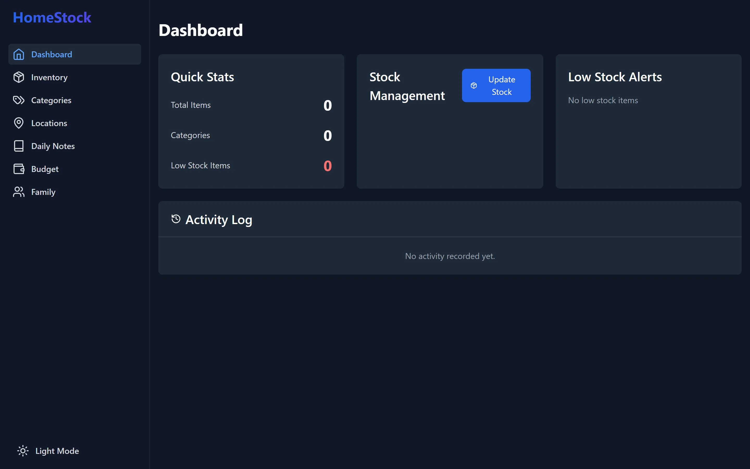This screenshot has width=750, height=469.
Task: Click the sun icon for Light Mode
Action: pyautogui.click(x=23, y=451)
